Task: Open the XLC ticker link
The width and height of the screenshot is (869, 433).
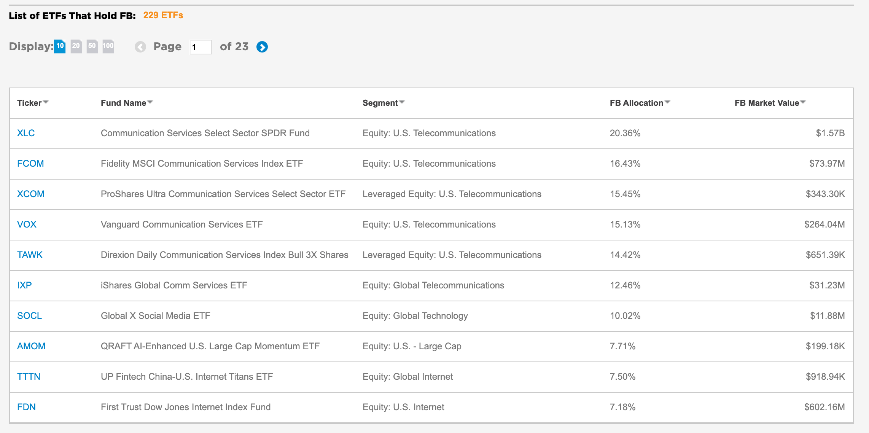Action: pos(26,133)
